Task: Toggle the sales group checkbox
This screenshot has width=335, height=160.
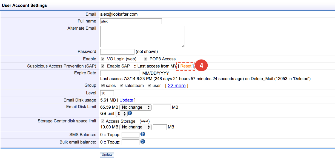Action: coord(103,85)
